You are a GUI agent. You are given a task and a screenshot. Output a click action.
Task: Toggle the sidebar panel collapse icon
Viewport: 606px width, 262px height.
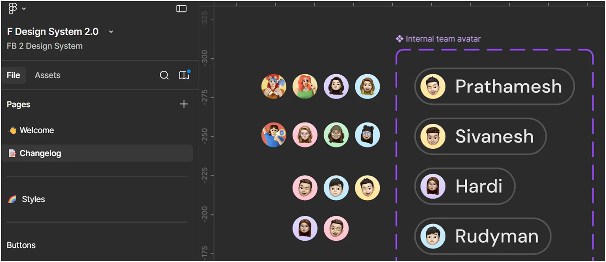click(x=181, y=8)
